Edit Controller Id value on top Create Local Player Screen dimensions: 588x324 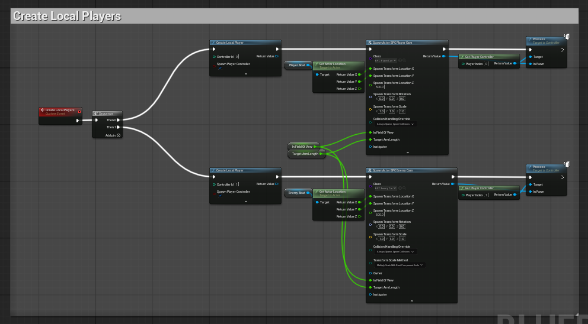pos(237,57)
